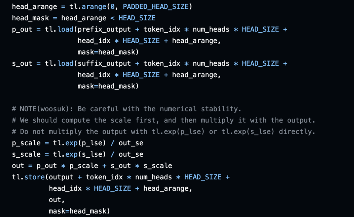Click prefix_output in the p_out load
This screenshot has width=354, height=217.
[104, 29]
